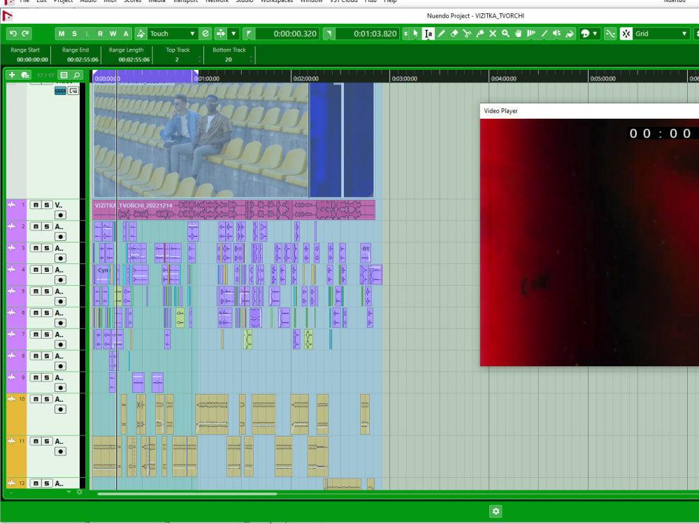Click global Solo S button
The height and width of the screenshot is (524, 699).
[x=75, y=34]
